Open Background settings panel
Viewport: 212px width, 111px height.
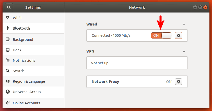point(23,40)
